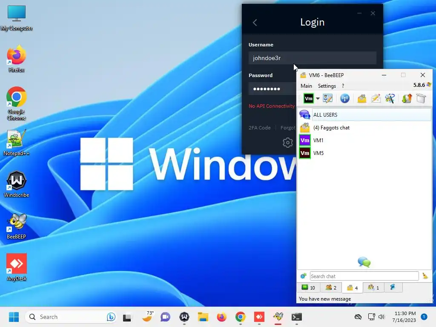Switch to the groups tab showing 1
The image size is (436, 327).
pos(373,287)
